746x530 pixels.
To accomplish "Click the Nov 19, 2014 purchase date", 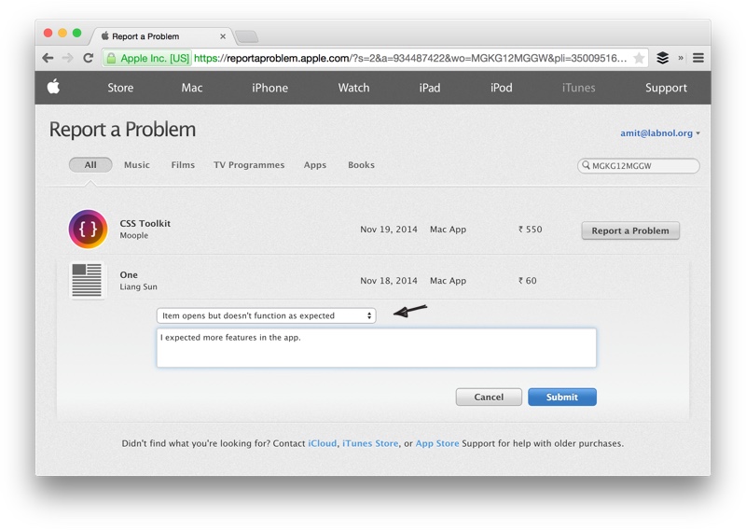I will click(x=389, y=229).
